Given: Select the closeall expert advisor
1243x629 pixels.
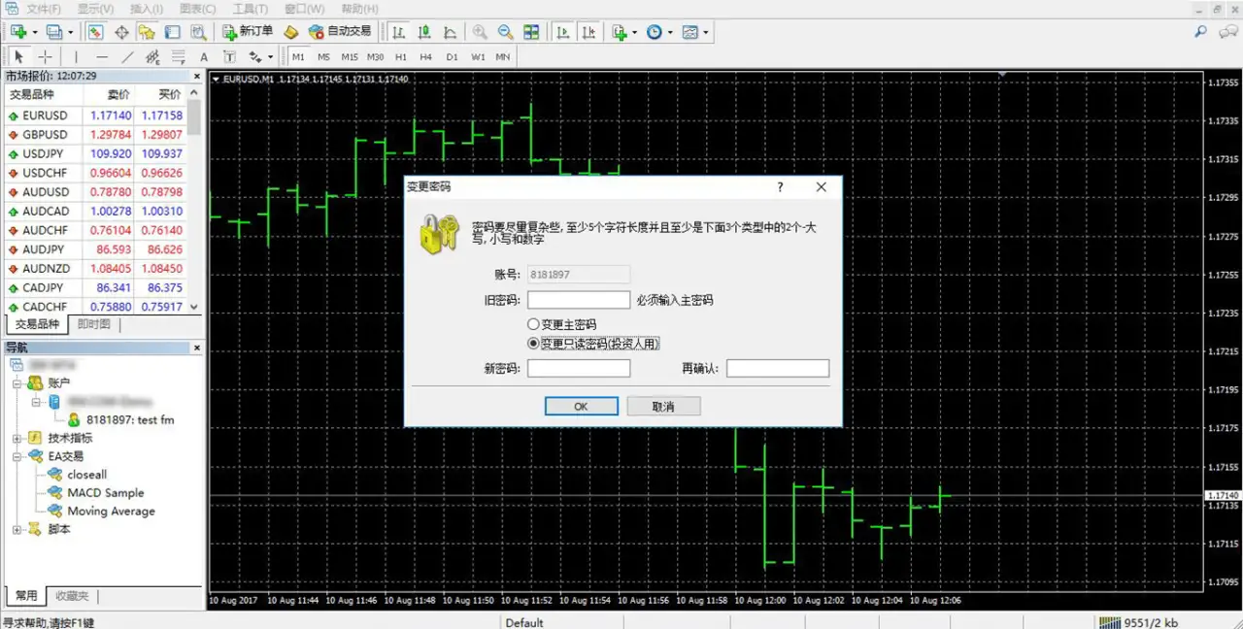Looking at the screenshot, I should pyautogui.click(x=86, y=475).
